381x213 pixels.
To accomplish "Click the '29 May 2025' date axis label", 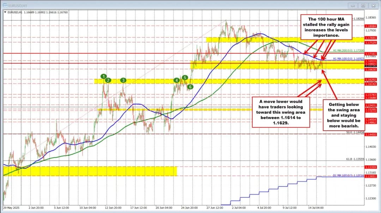I will tap(12, 208).
